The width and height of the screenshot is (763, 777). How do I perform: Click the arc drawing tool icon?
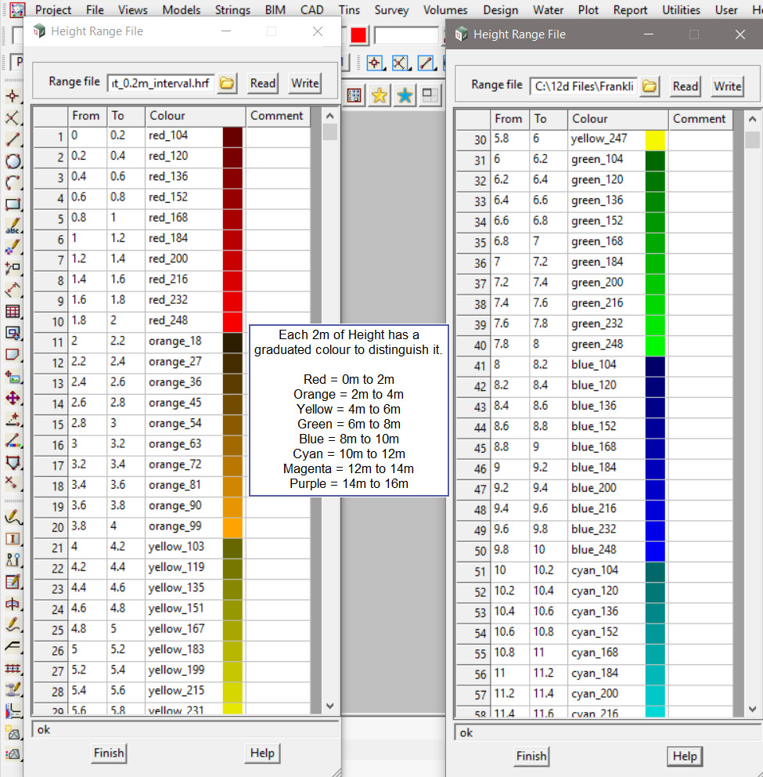13,183
